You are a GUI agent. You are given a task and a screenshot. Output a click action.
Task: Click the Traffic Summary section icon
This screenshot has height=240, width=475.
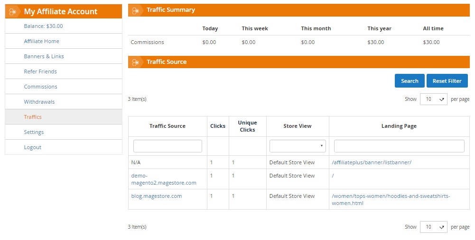tap(136, 10)
